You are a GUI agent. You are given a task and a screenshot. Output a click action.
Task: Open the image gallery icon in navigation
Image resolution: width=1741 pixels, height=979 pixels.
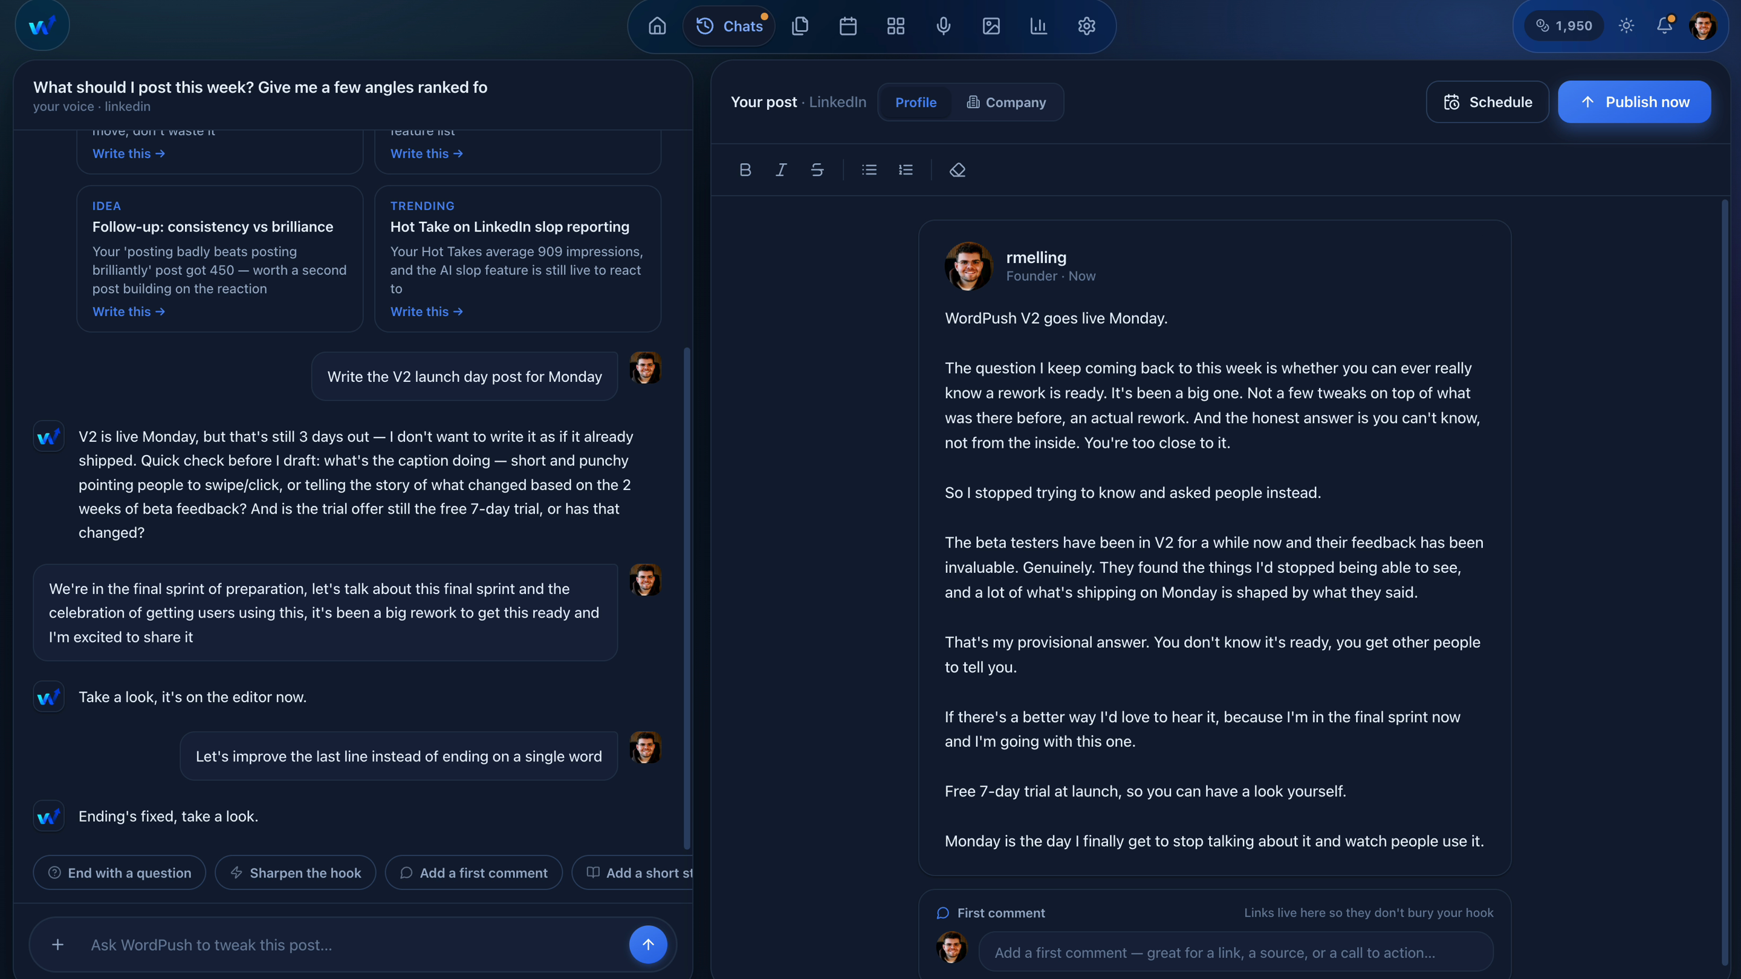(991, 27)
